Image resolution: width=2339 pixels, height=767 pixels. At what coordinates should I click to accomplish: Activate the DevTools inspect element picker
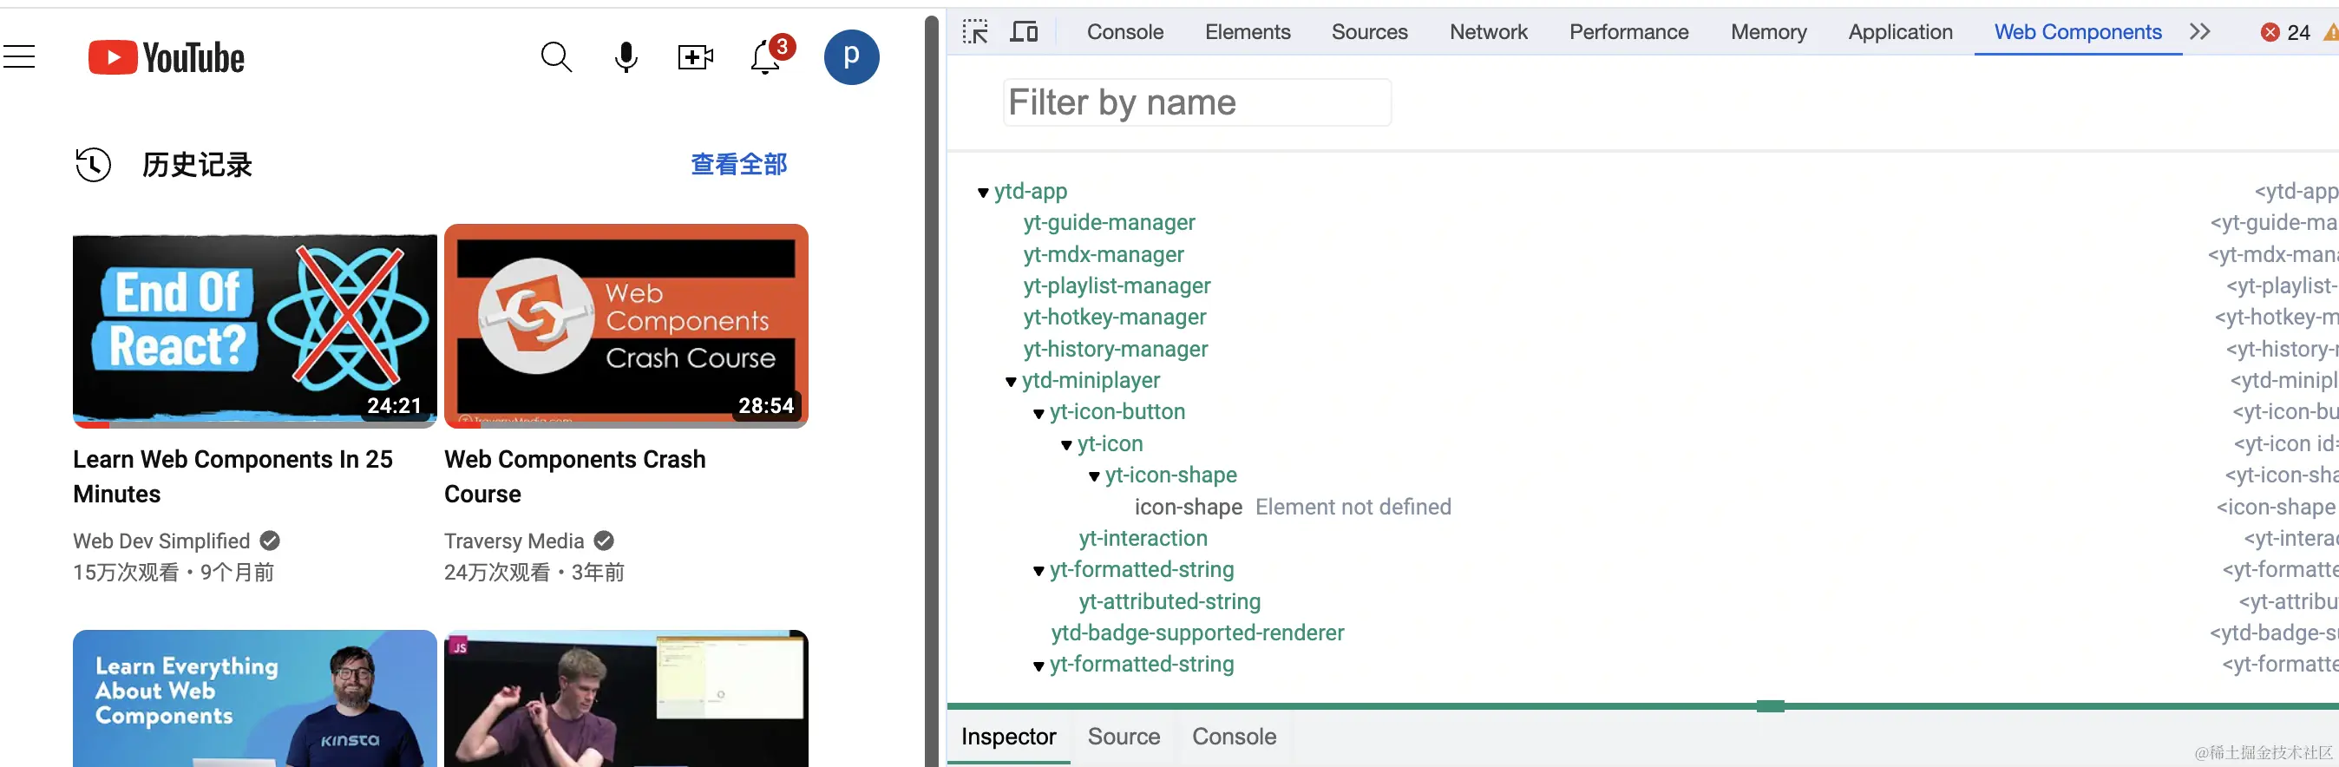975,32
